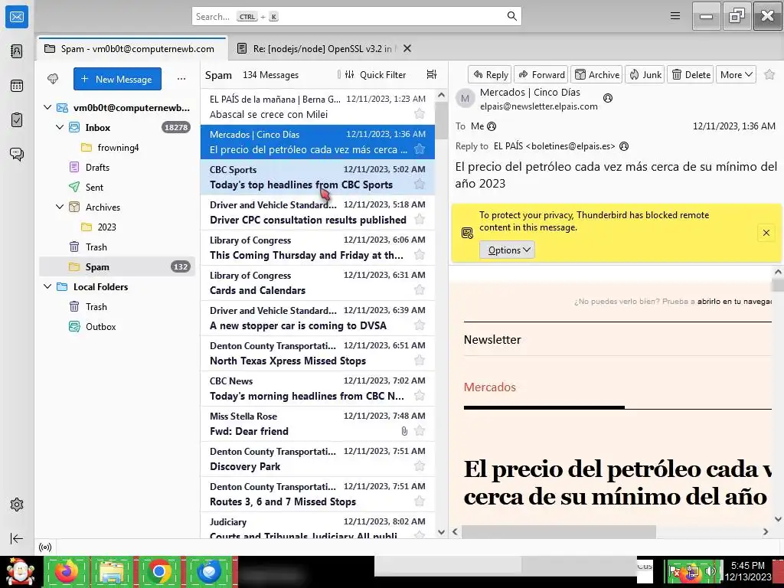This screenshot has width=784, height=588.
Task: Toggle the Quick Filter bar
Action: coord(375,74)
